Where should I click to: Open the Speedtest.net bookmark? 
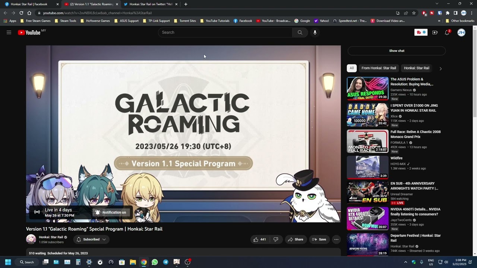pyautogui.click(x=350, y=21)
